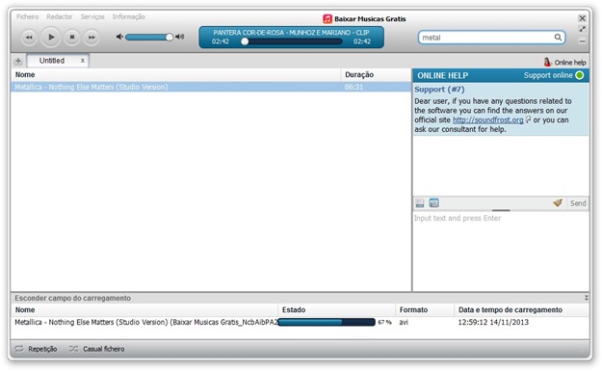Stop playback with the stop button
The image size is (602, 371).
pyautogui.click(x=72, y=38)
